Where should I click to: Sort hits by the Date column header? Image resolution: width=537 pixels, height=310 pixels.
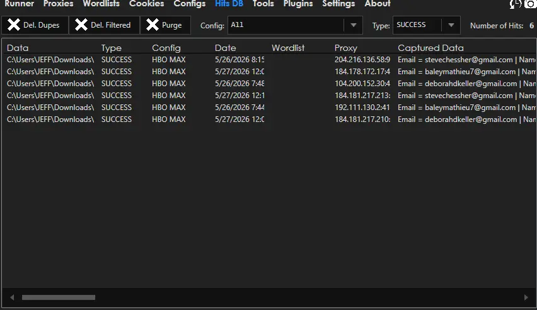(226, 48)
